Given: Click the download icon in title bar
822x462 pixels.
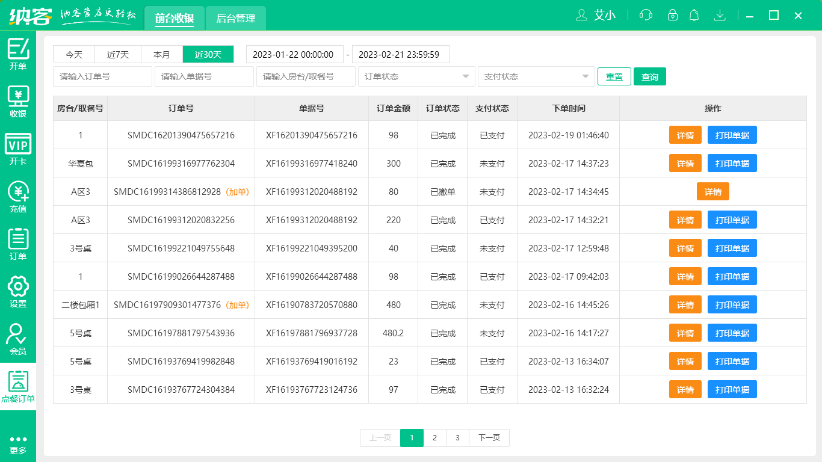Looking at the screenshot, I should pyautogui.click(x=719, y=15).
